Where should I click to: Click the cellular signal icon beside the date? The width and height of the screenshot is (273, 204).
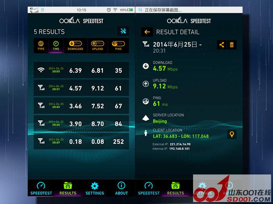tap(146, 44)
